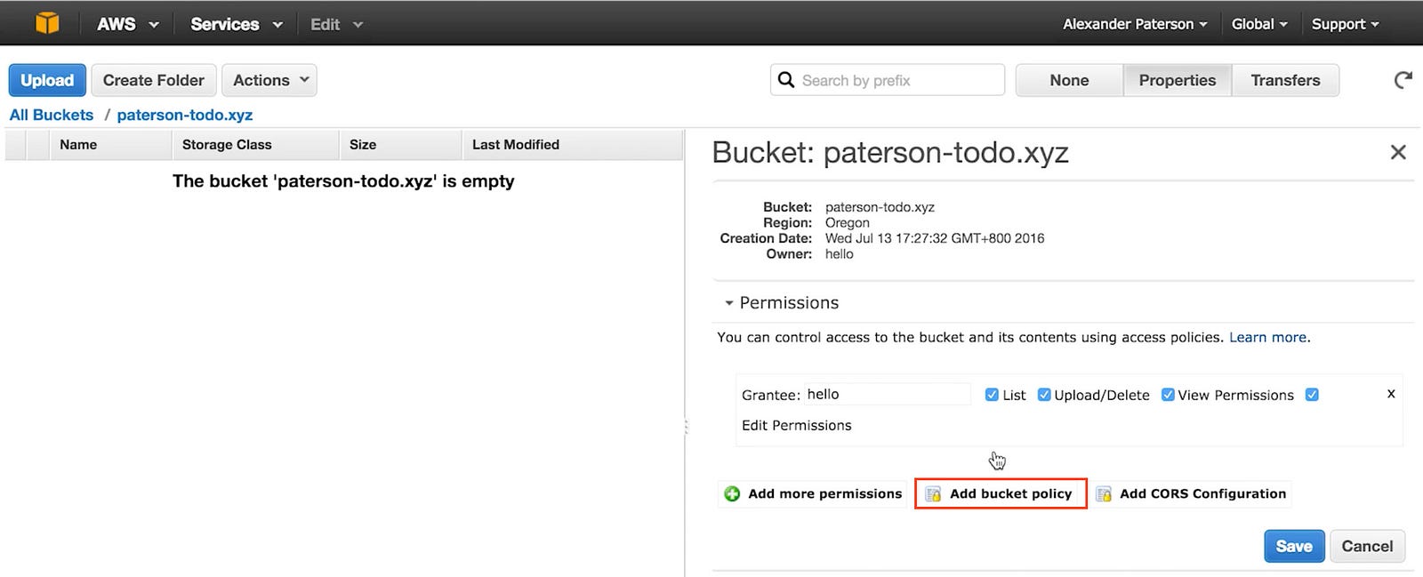Click Add CORS Configuration button
This screenshot has height=577, width=1423.
pyautogui.click(x=1193, y=493)
